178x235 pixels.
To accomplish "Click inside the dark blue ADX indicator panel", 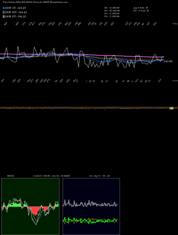I will click(91, 207).
